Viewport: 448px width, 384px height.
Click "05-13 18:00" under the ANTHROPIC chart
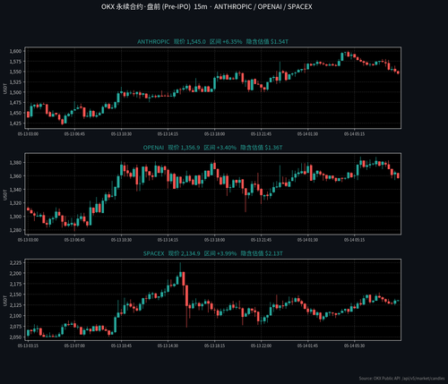point(214,134)
